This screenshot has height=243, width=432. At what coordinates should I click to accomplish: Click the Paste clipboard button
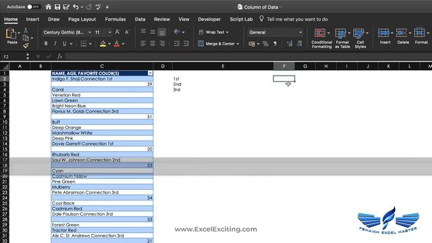(x=12, y=36)
